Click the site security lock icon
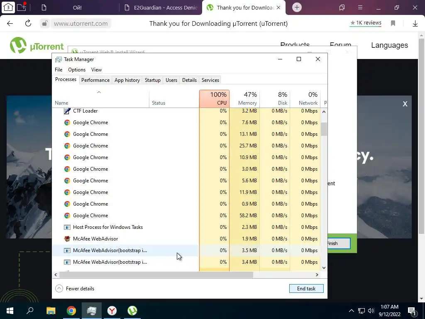The width and height of the screenshot is (425, 319). [x=45, y=23]
